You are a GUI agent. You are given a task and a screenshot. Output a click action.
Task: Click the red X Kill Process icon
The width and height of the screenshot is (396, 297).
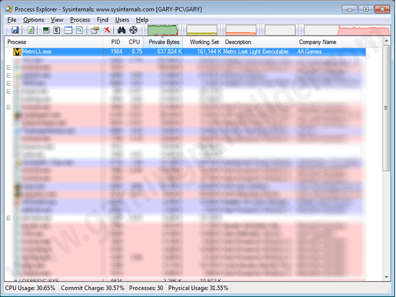(107, 31)
